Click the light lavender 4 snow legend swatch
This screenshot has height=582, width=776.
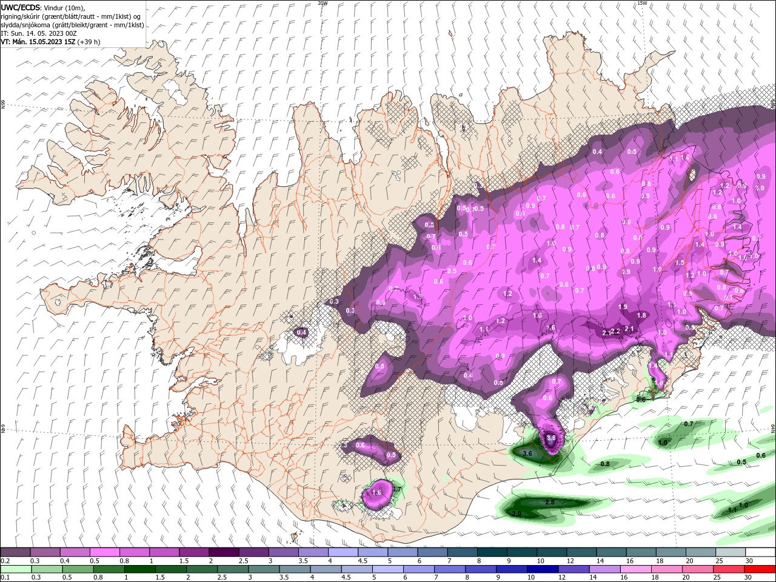343,552
